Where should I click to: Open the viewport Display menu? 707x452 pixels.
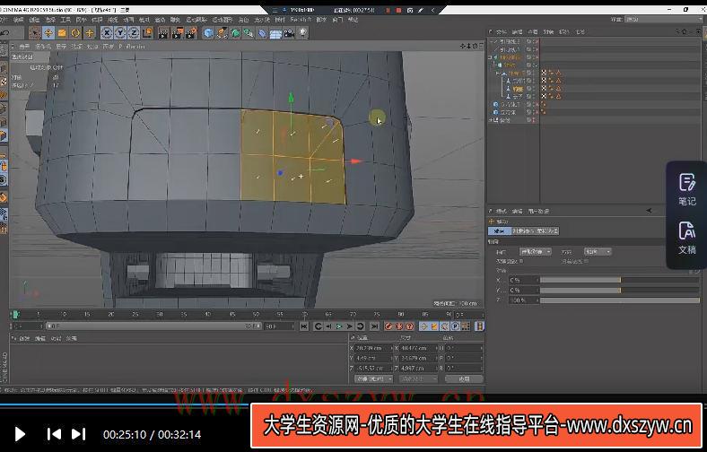pyautogui.click(x=61, y=47)
